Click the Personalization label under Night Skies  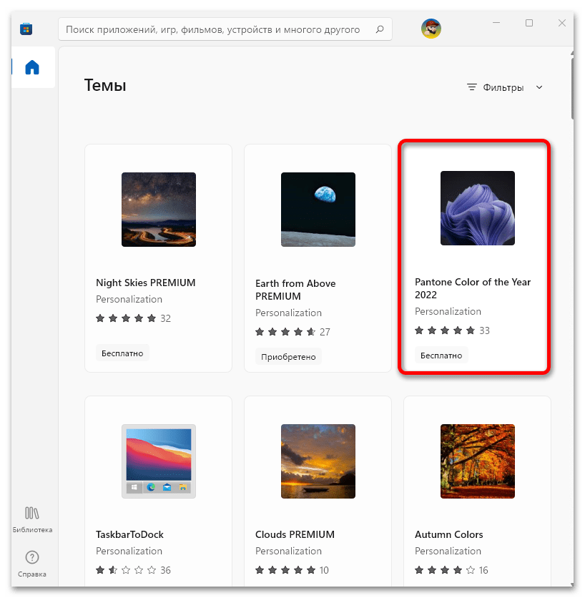point(129,300)
